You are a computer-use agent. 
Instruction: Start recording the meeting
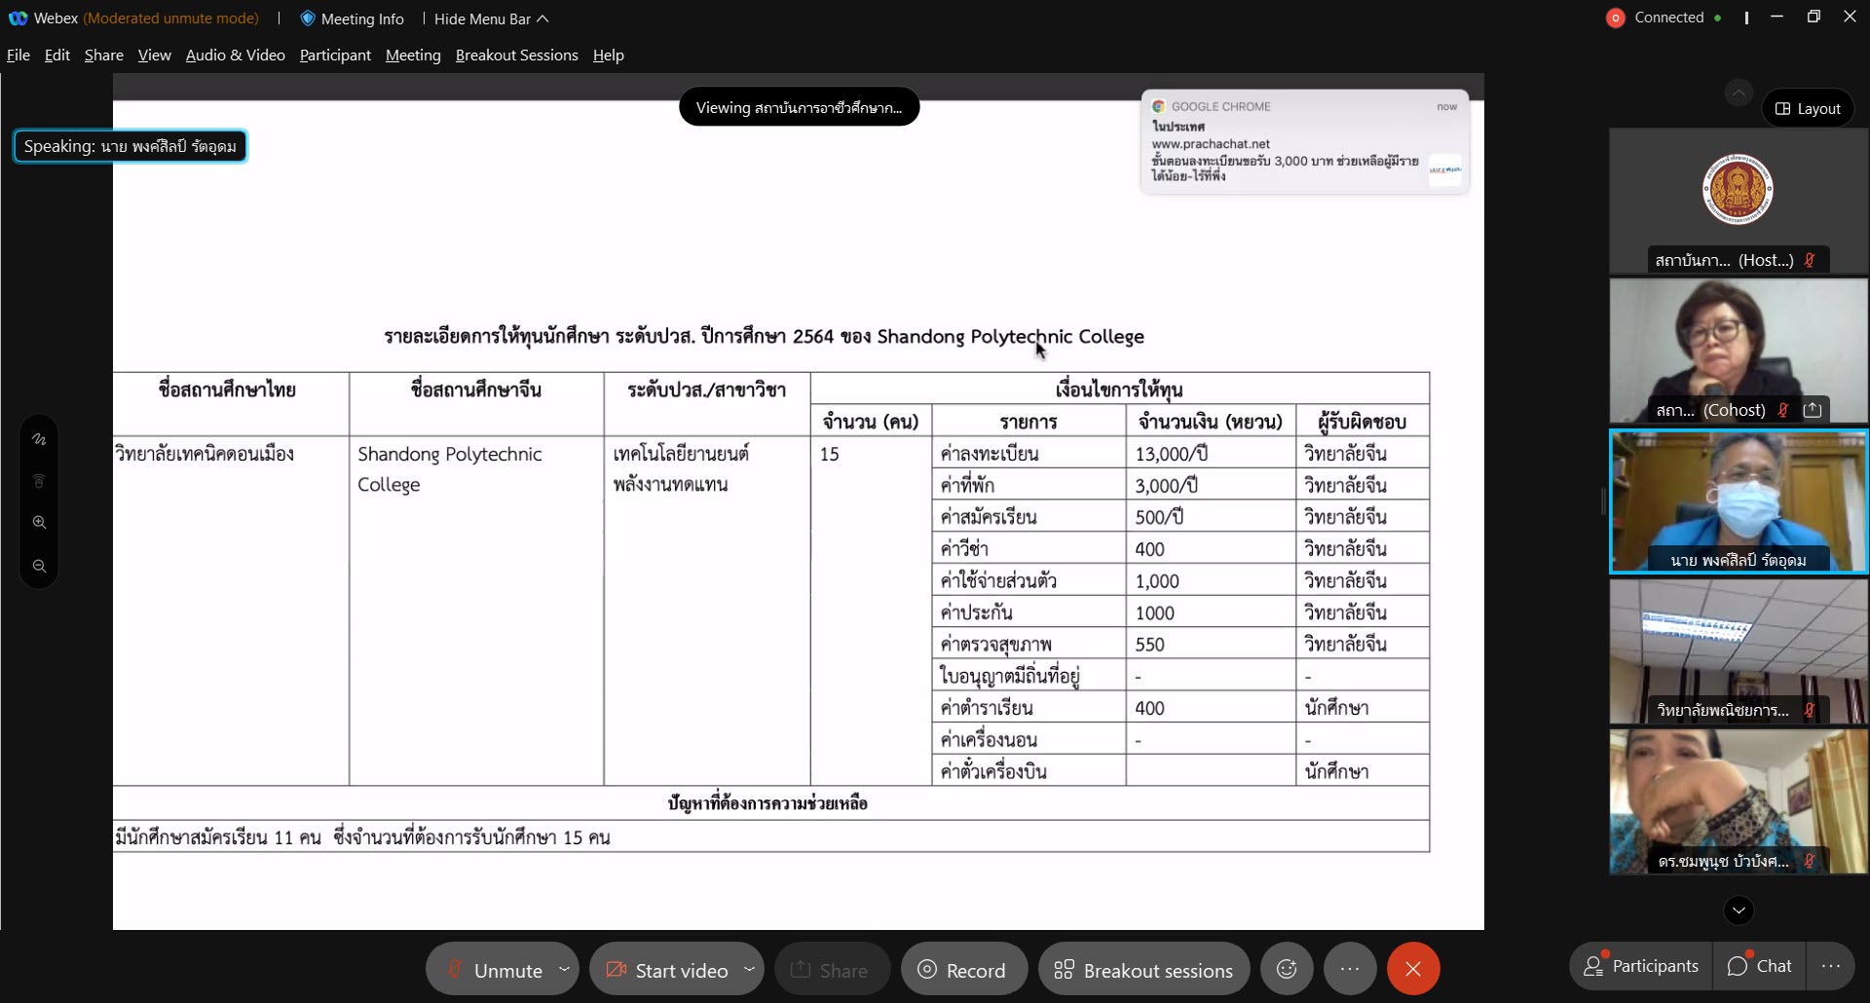click(963, 969)
